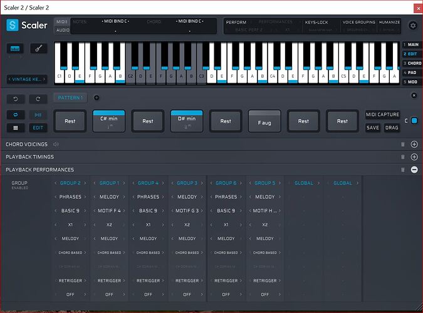This screenshot has width=423, height=313.
Task: Click the redo arrow icon
Action: tap(38, 99)
